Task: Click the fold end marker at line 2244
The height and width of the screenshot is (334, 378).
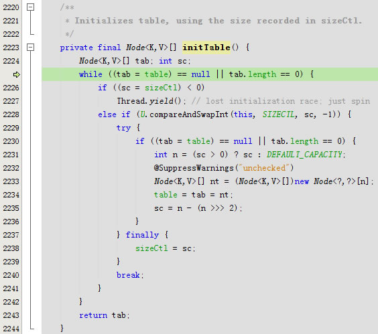Action: click(x=31, y=328)
